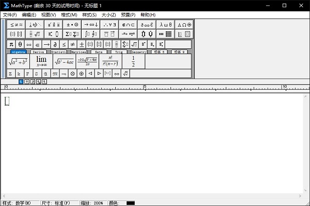Open the 文件(F) menu
Image resolution: width=310 pixels, height=206 pixels.
10,15
